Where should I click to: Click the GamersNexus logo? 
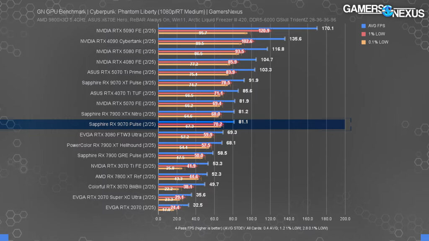coord(384,11)
